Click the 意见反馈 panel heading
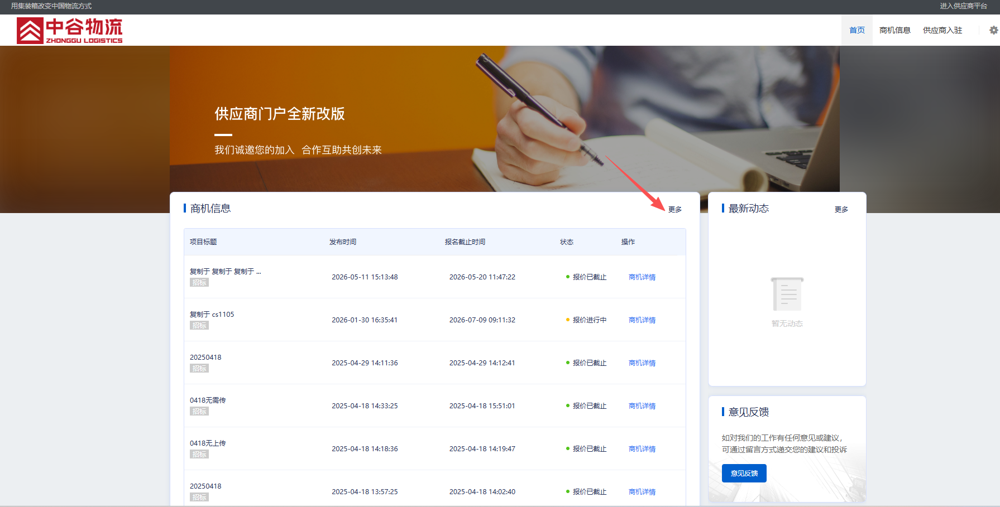This screenshot has height=507, width=1000. click(749, 412)
